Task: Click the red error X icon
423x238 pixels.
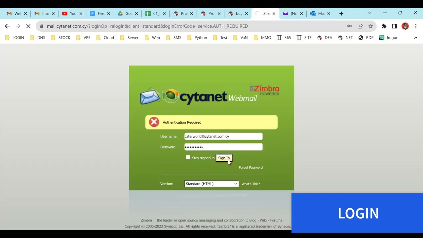Action: (x=154, y=122)
